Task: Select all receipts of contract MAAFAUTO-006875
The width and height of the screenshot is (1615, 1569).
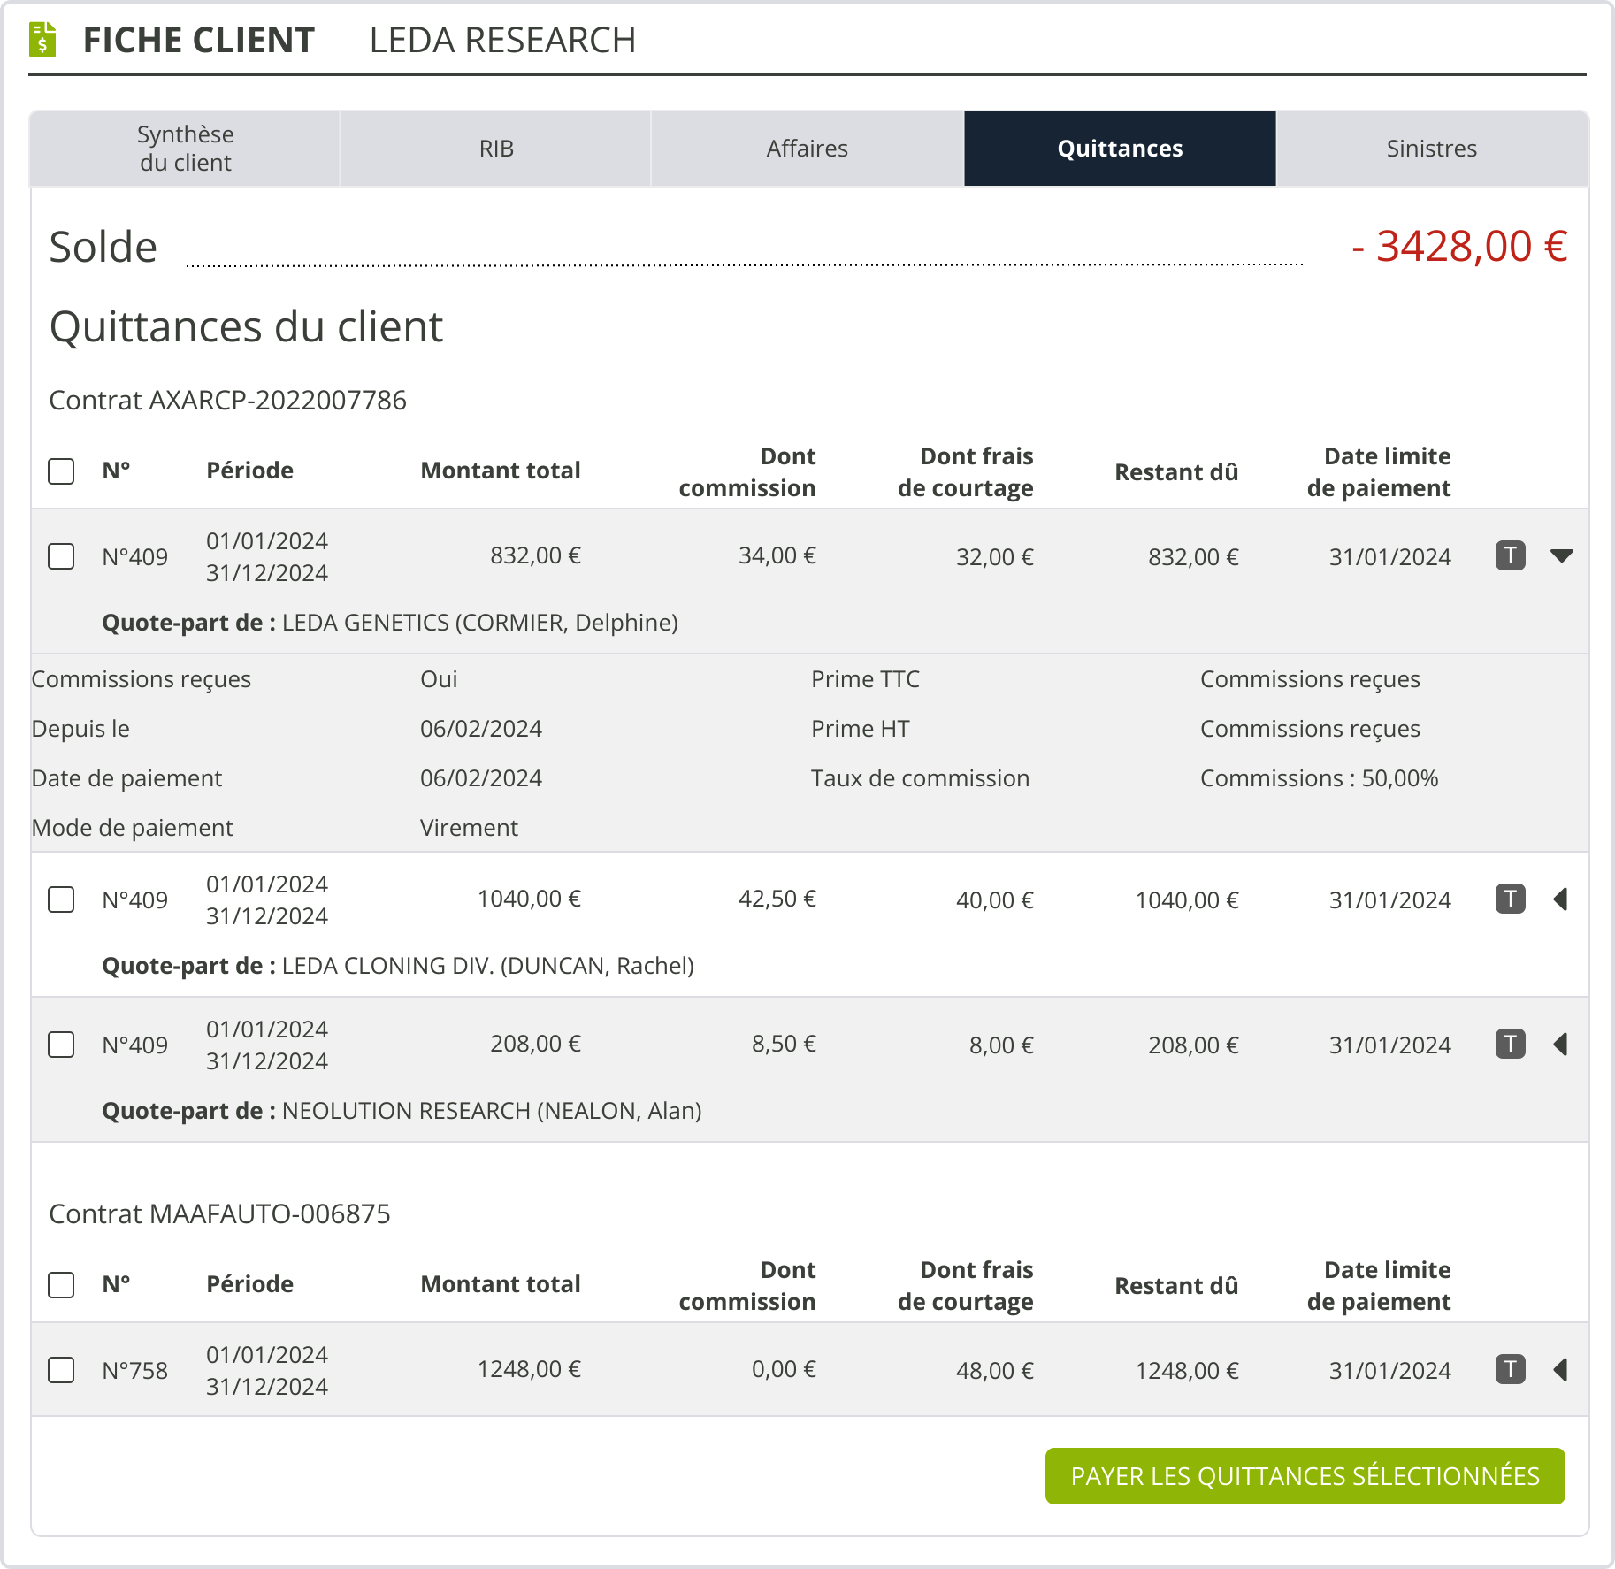Action: 61,1285
